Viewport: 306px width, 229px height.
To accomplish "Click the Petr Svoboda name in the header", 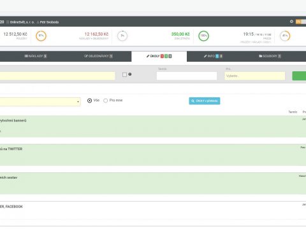I will point(49,22).
